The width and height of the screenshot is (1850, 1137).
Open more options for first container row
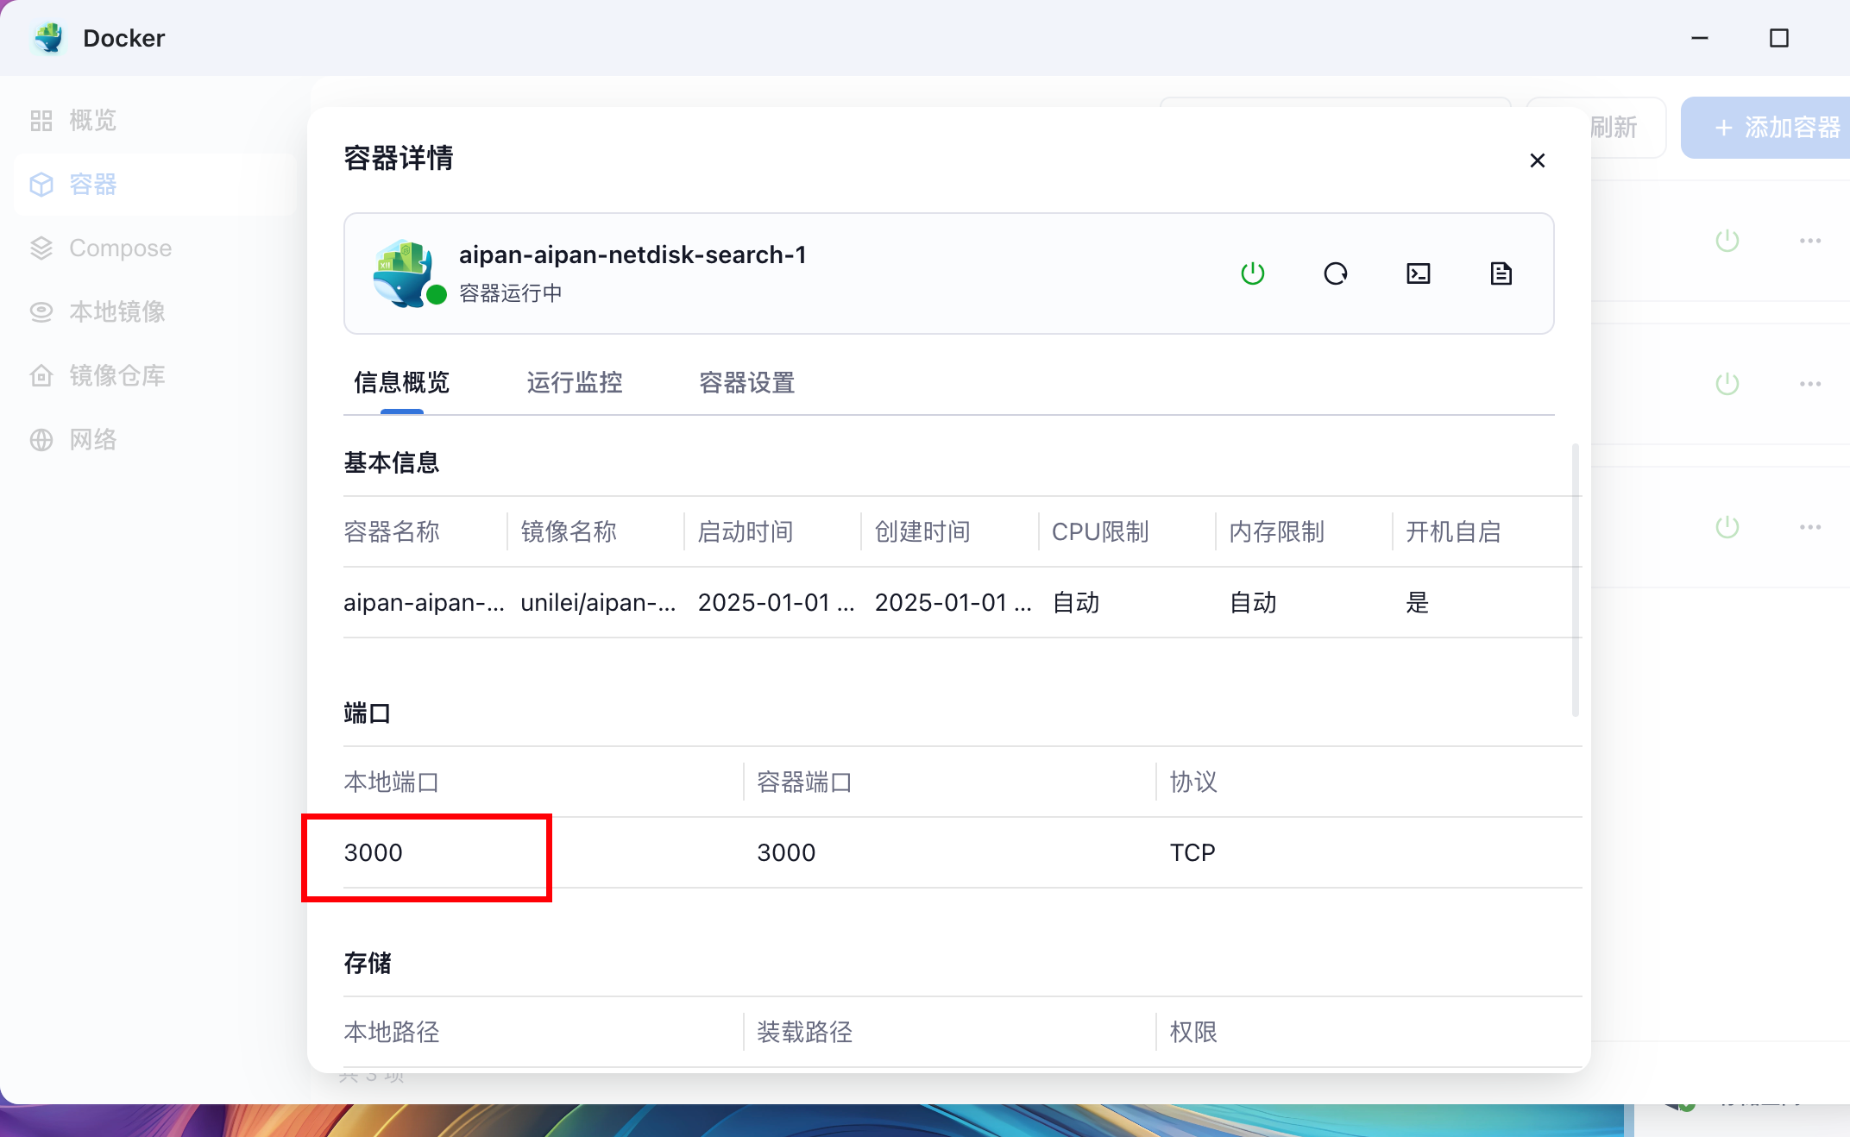1810,241
